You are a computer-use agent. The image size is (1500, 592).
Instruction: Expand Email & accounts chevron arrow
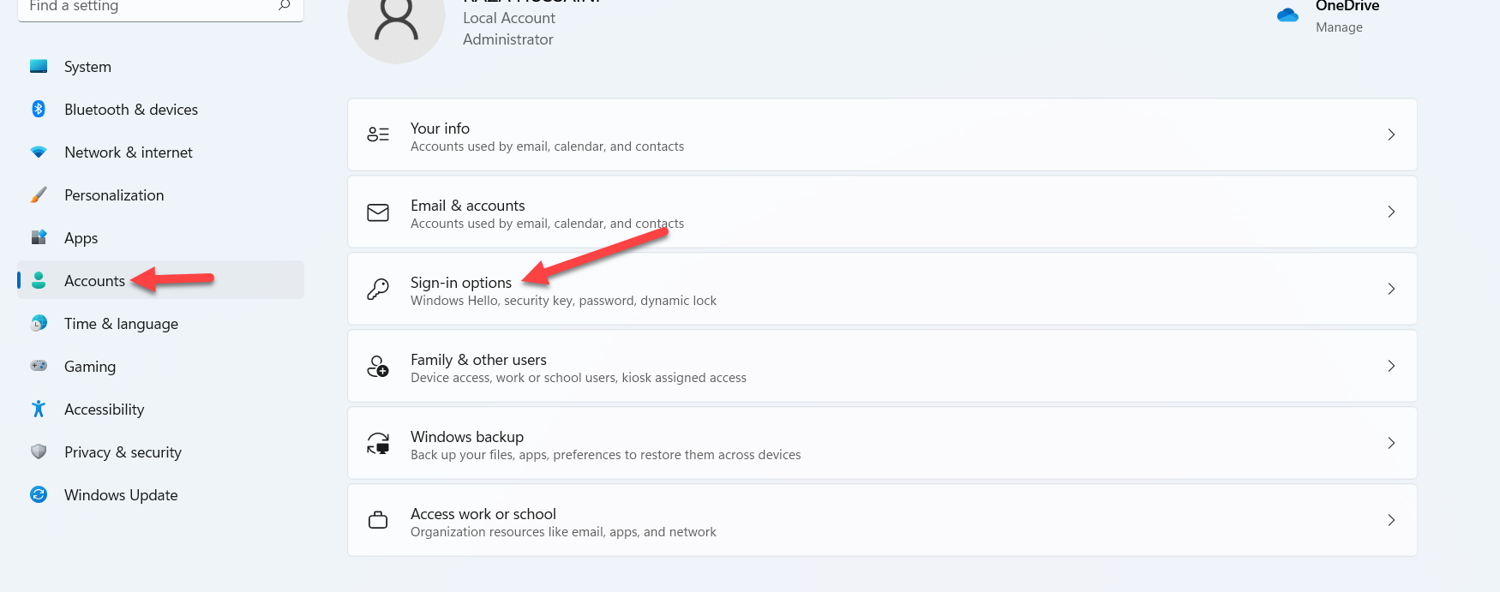click(x=1391, y=212)
